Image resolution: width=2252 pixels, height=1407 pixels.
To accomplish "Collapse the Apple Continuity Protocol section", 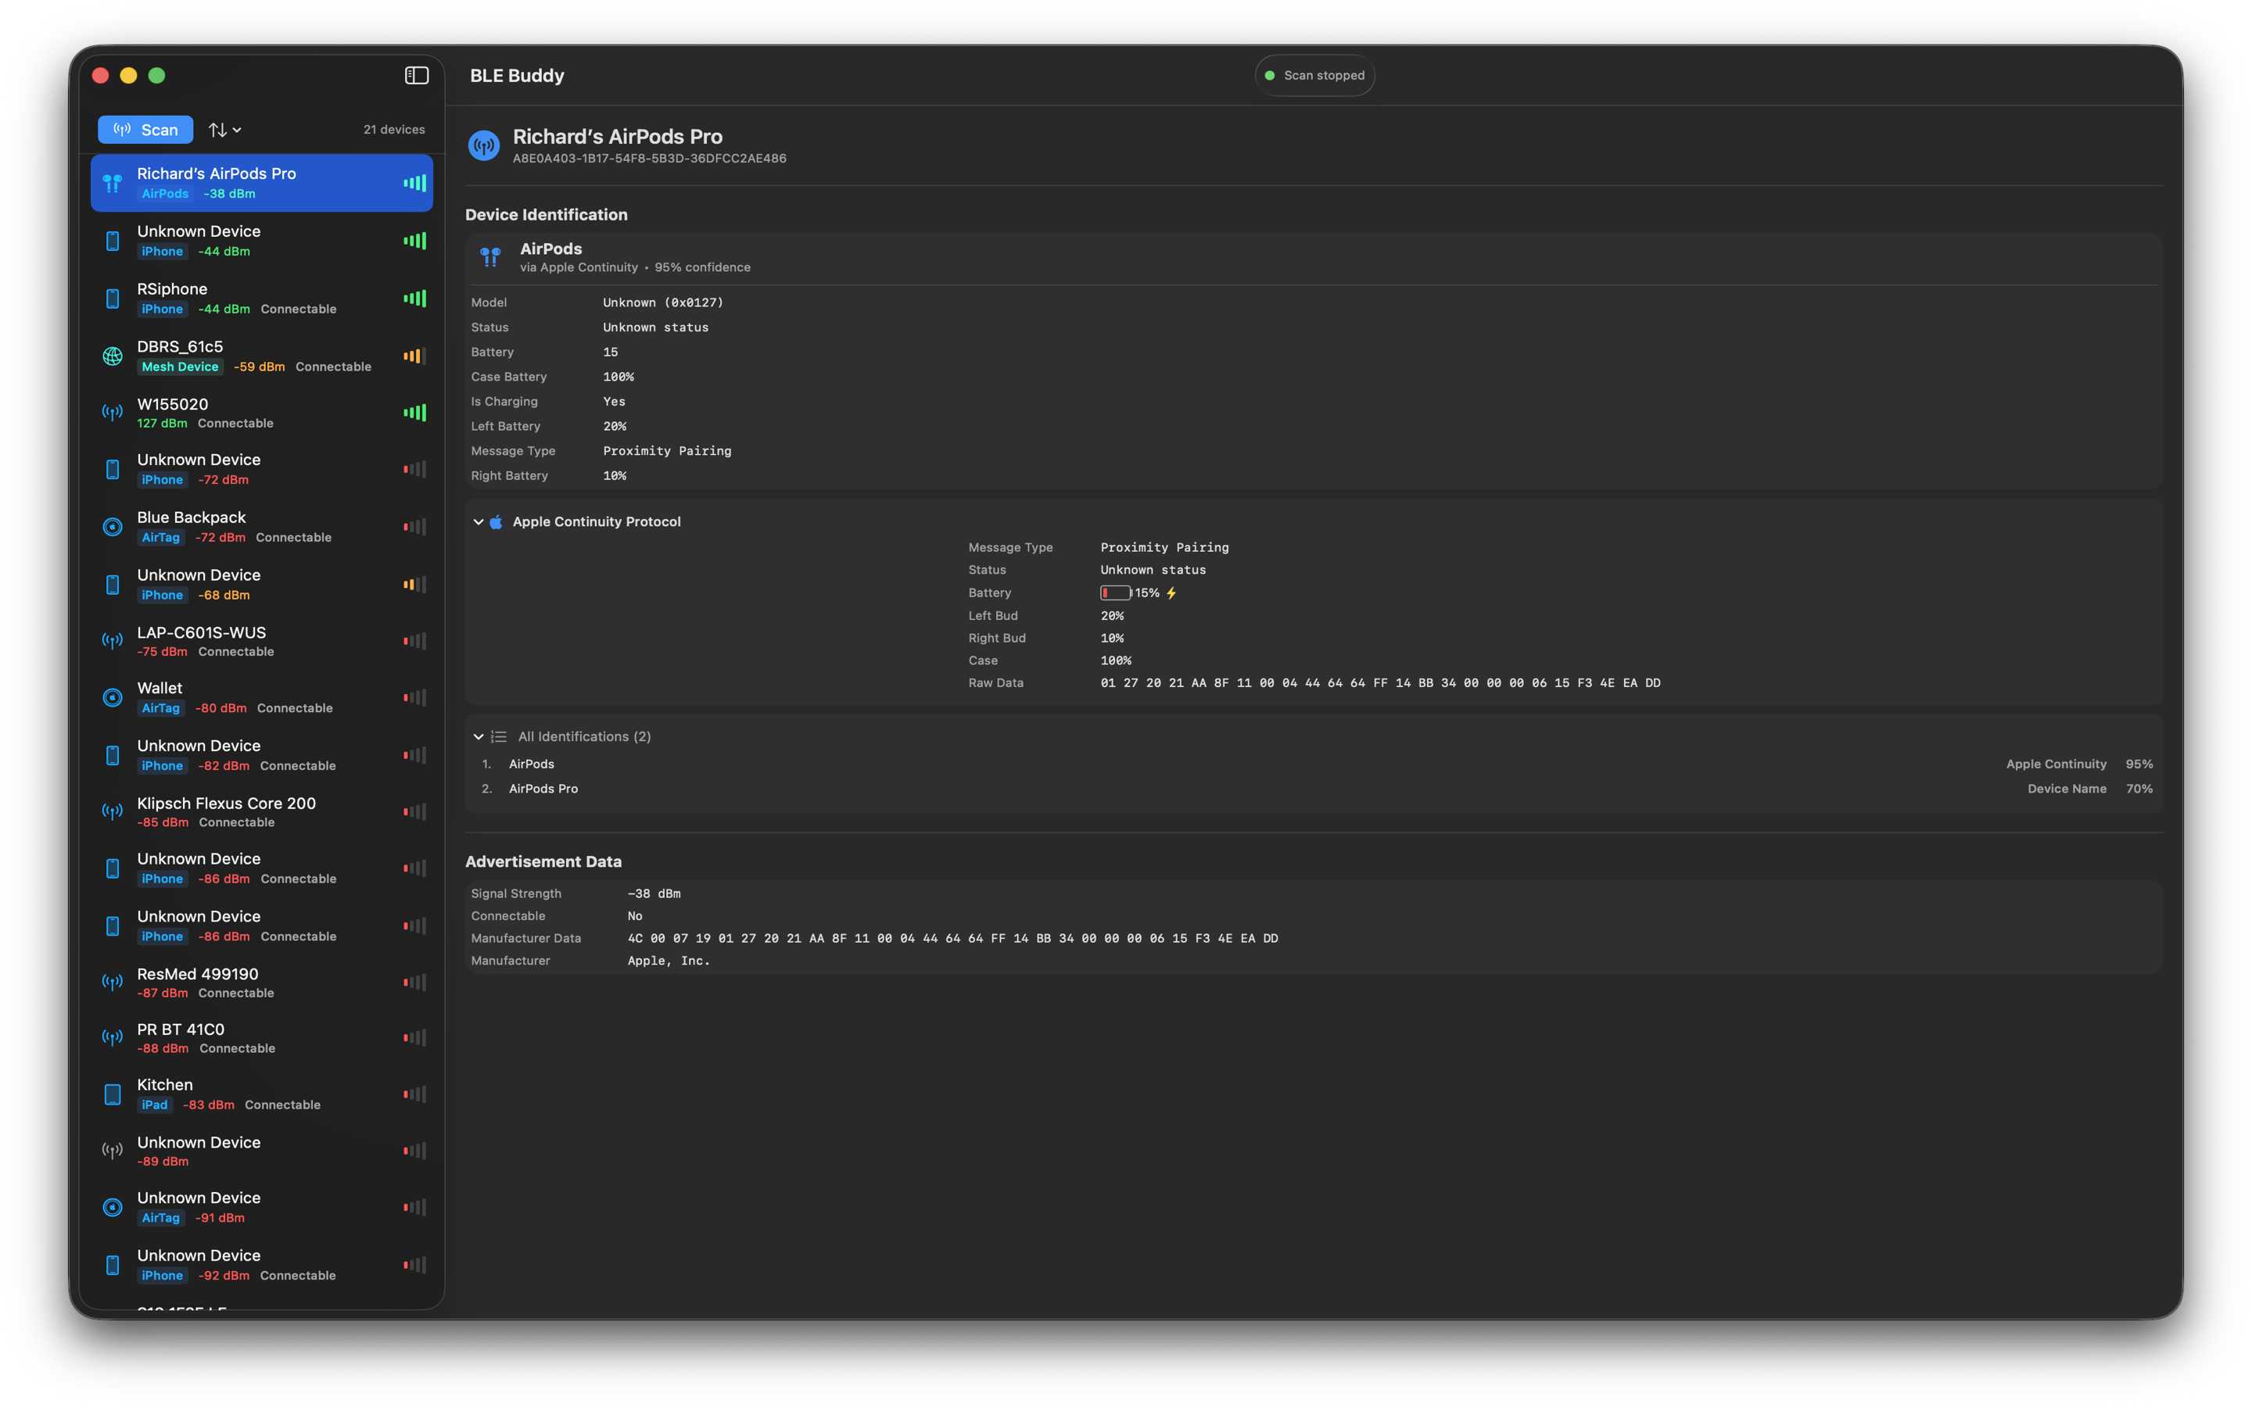I will coord(479,522).
